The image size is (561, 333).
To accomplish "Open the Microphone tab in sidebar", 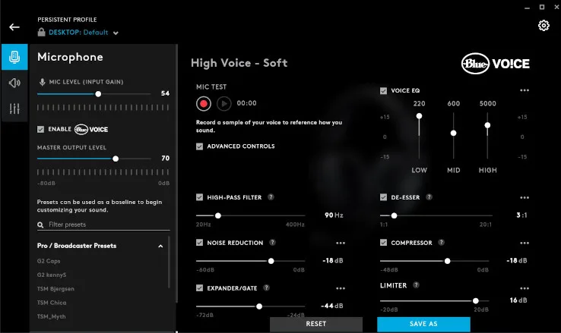I will tap(14, 57).
